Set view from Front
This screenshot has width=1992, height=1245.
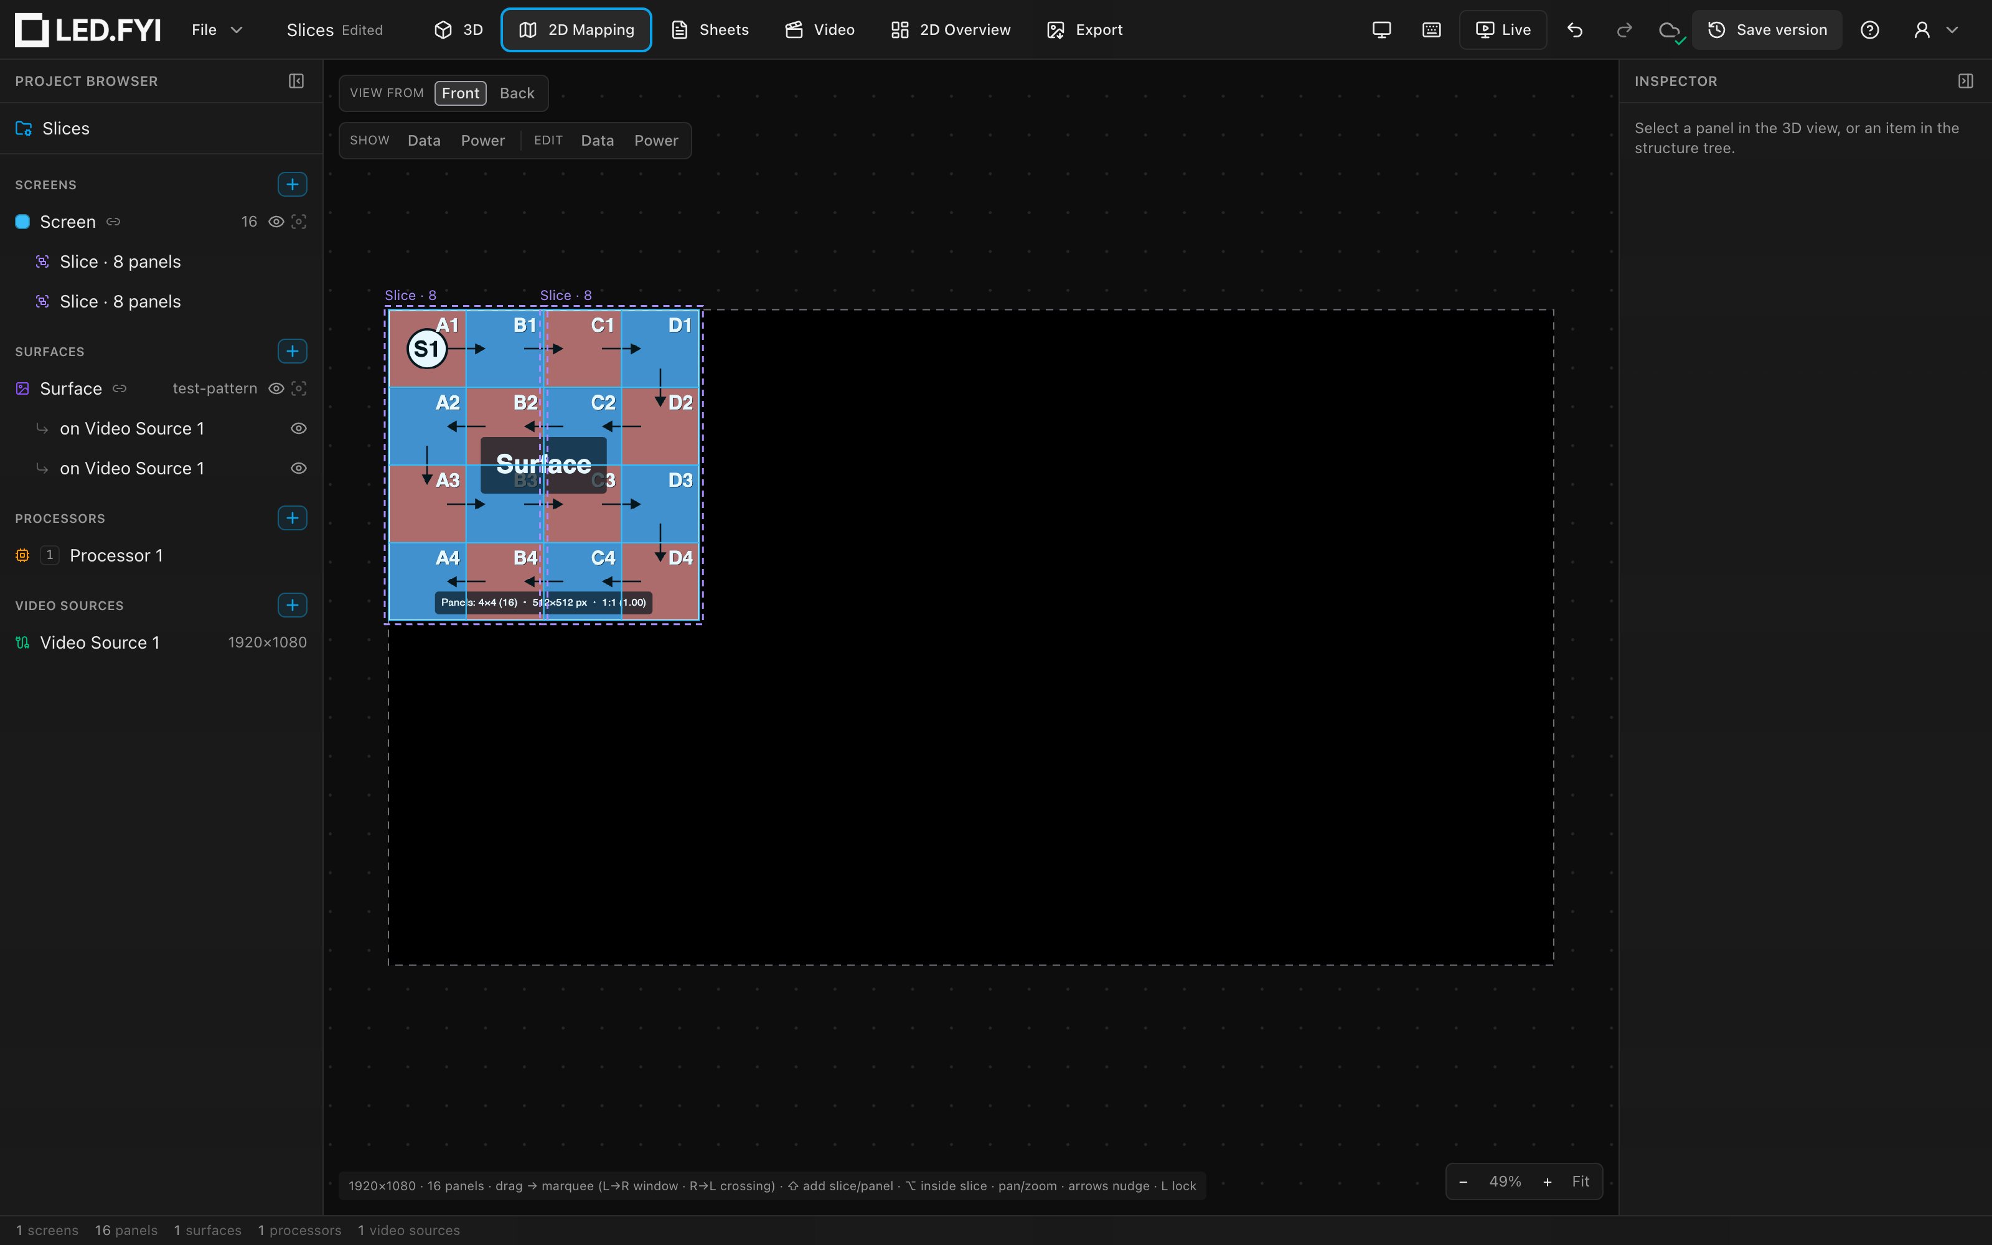tap(460, 93)
